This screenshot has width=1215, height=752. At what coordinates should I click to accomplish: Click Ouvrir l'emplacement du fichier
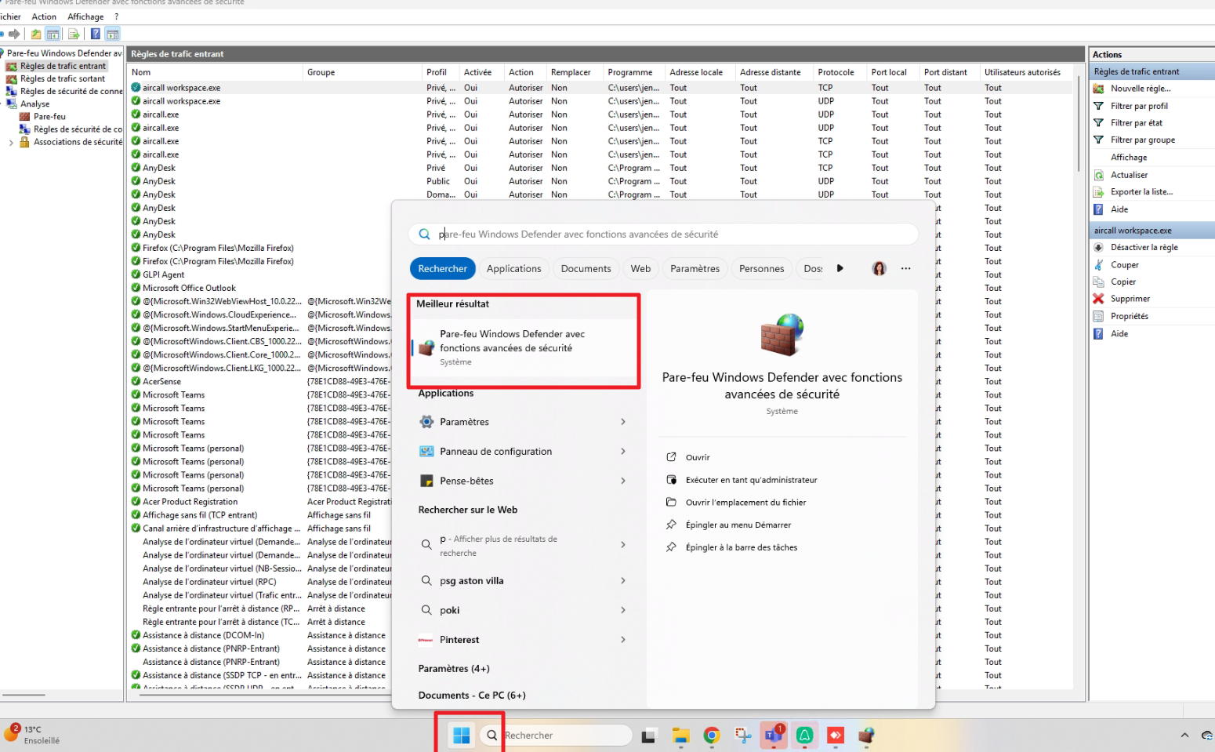click(x=745, y=503)
